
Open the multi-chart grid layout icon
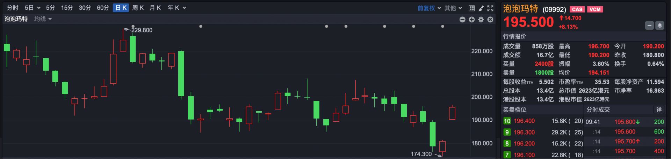471,8
